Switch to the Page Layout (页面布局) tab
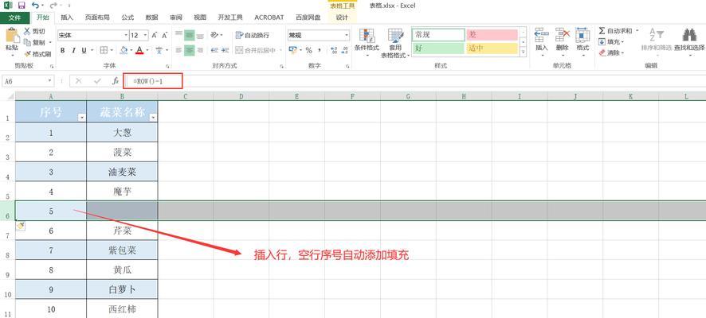 click(x=97, y=17)
